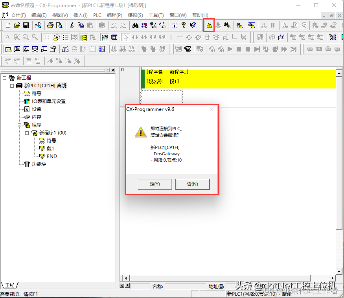Open the 插入(I) menu
The image size is (344, 298).
point(80,15)
